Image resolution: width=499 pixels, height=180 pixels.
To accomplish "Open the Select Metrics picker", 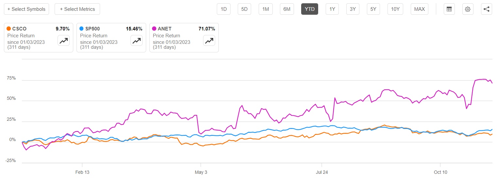I will (77, 9).
